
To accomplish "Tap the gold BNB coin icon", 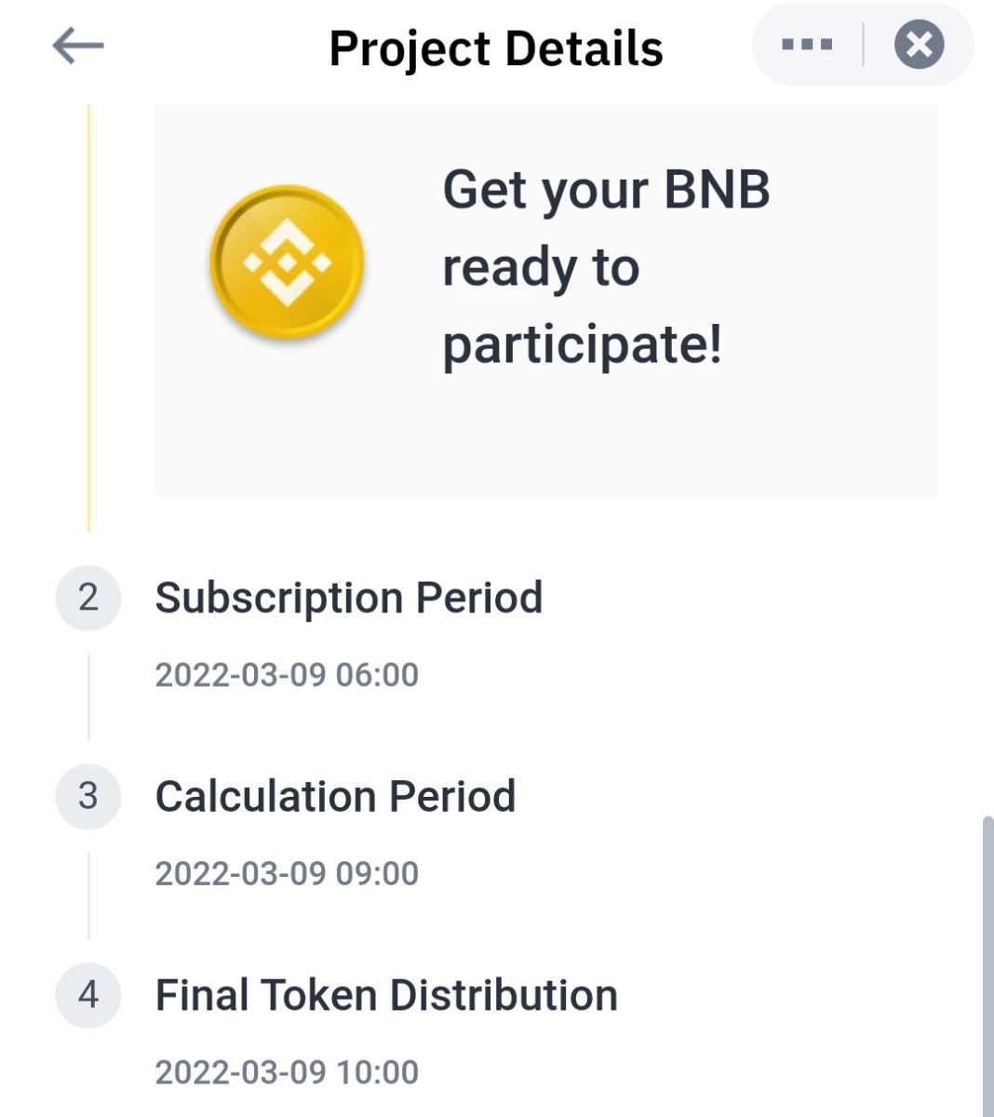I will (x=287, y=262).
